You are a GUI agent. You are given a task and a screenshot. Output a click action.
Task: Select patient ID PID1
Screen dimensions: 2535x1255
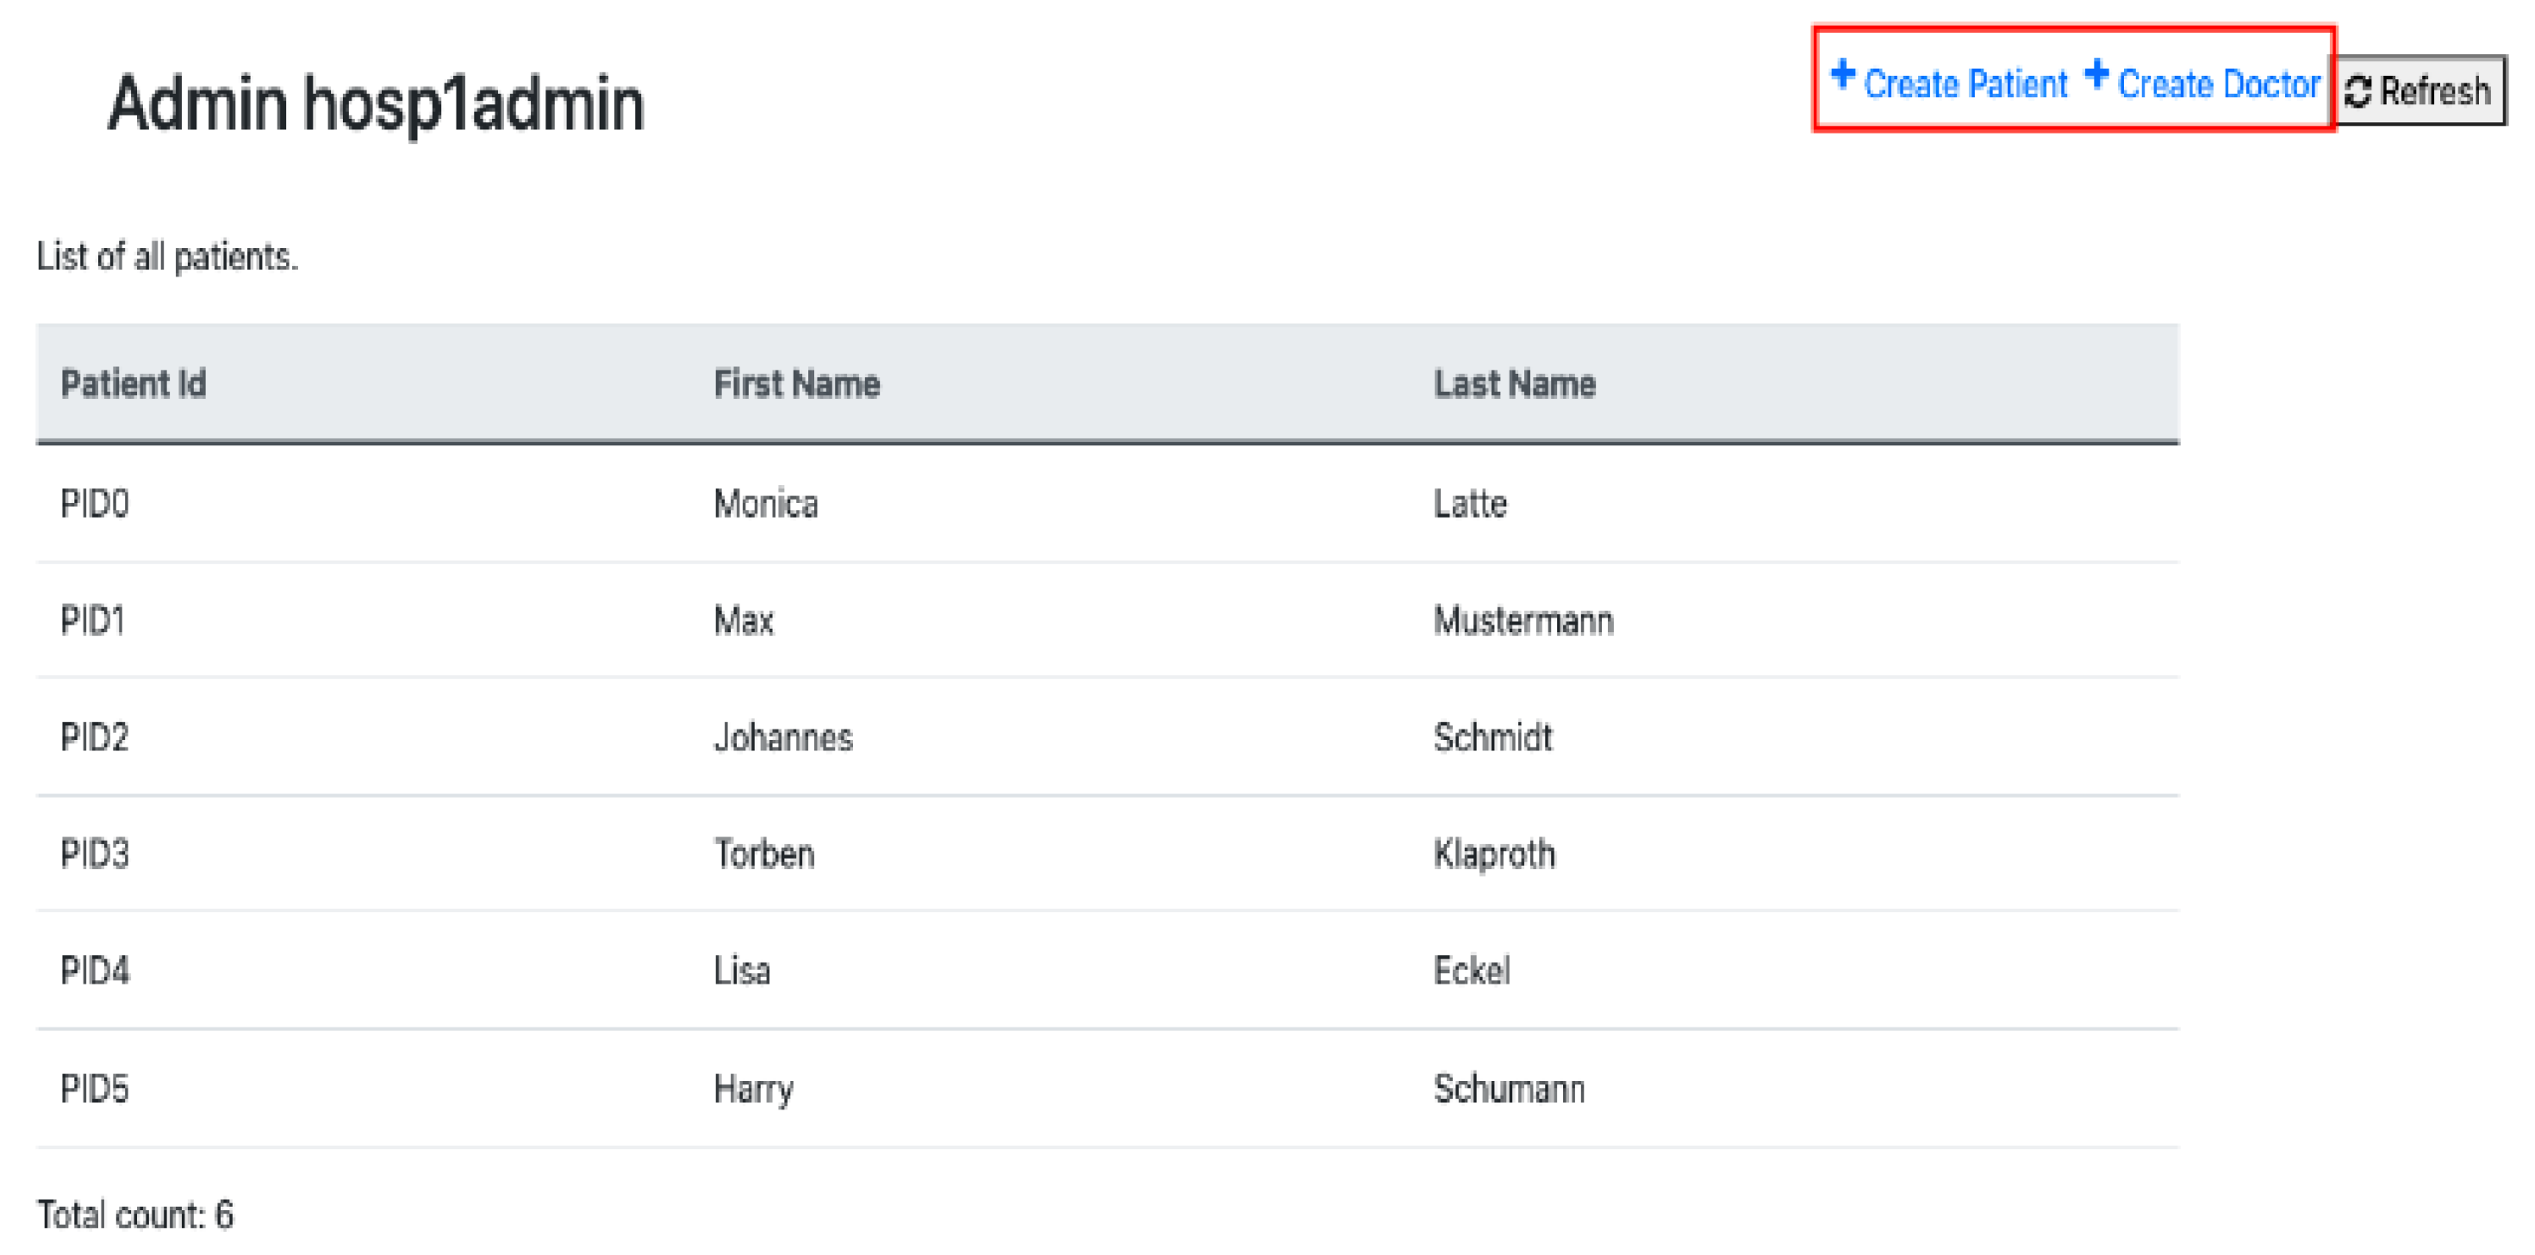92,621
